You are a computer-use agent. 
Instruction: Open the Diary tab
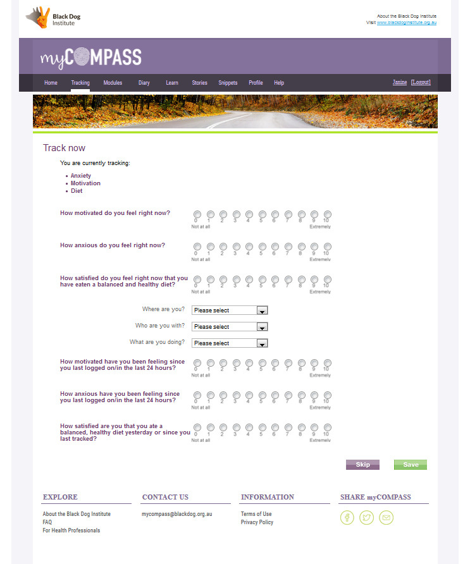[x=144, y=83]
